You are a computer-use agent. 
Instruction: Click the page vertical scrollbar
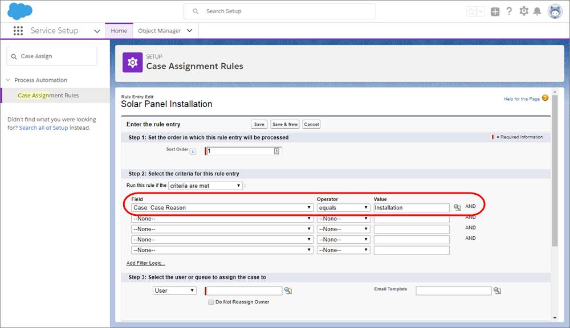coord(555,171)
